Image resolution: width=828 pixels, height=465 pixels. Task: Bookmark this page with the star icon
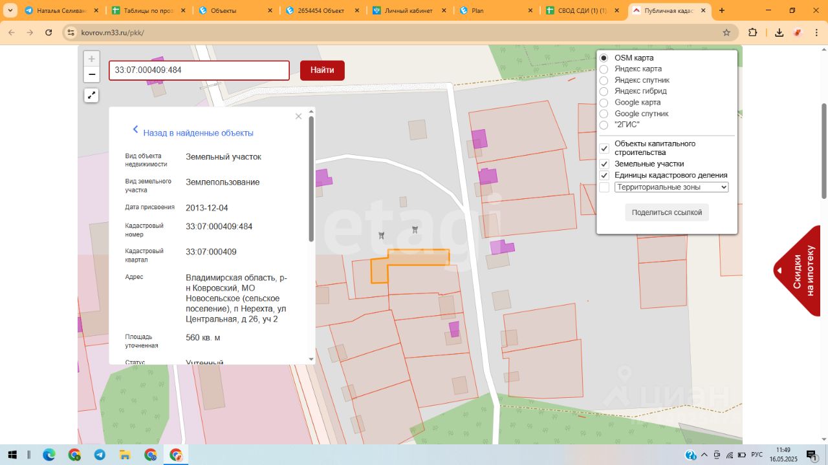pos(726,32)
